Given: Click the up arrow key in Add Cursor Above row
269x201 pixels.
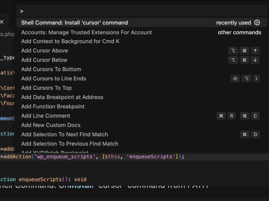Looking at the screenshot, I should [255, 50].
